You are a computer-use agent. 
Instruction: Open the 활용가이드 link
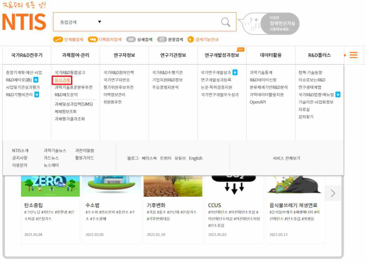pos(85,158)
